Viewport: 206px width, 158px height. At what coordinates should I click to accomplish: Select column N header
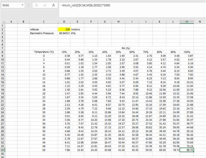(x=200, y=22)
